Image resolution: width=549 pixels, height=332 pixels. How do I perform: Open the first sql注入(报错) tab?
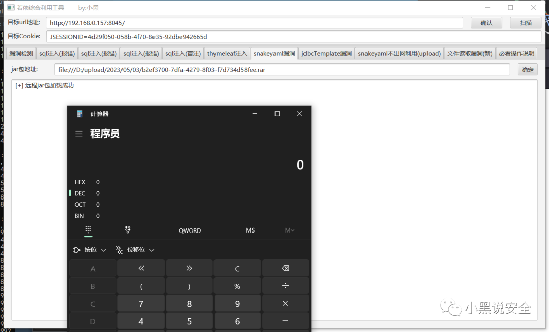(57, 53)
